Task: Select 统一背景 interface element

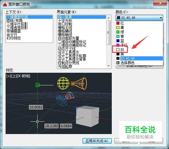Action: tap(82, 17)
